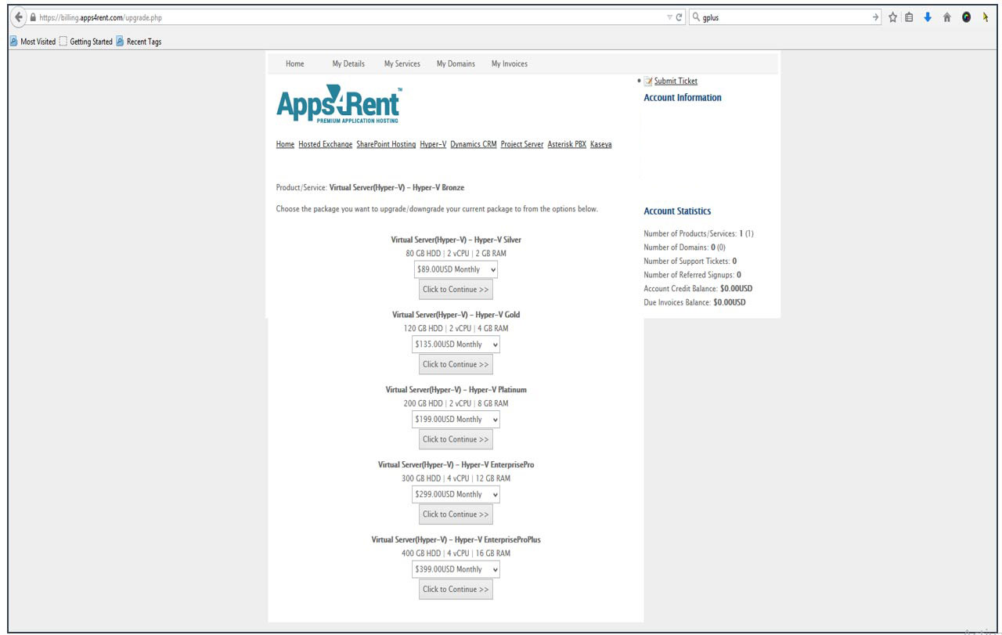This screenshot has width=1002, height=635.
Task: Click the Account Statistics heading
Action: (x=677, y=211)
